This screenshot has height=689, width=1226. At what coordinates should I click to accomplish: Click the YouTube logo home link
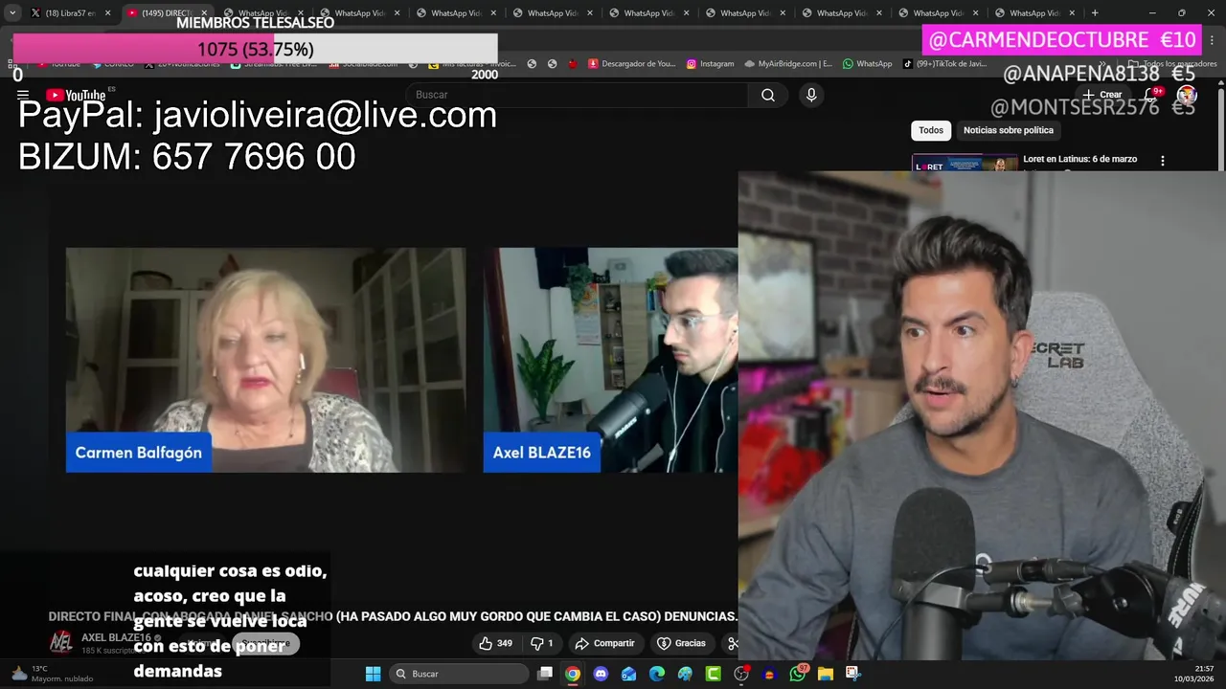pyautogui.click(x=76, y=95)
